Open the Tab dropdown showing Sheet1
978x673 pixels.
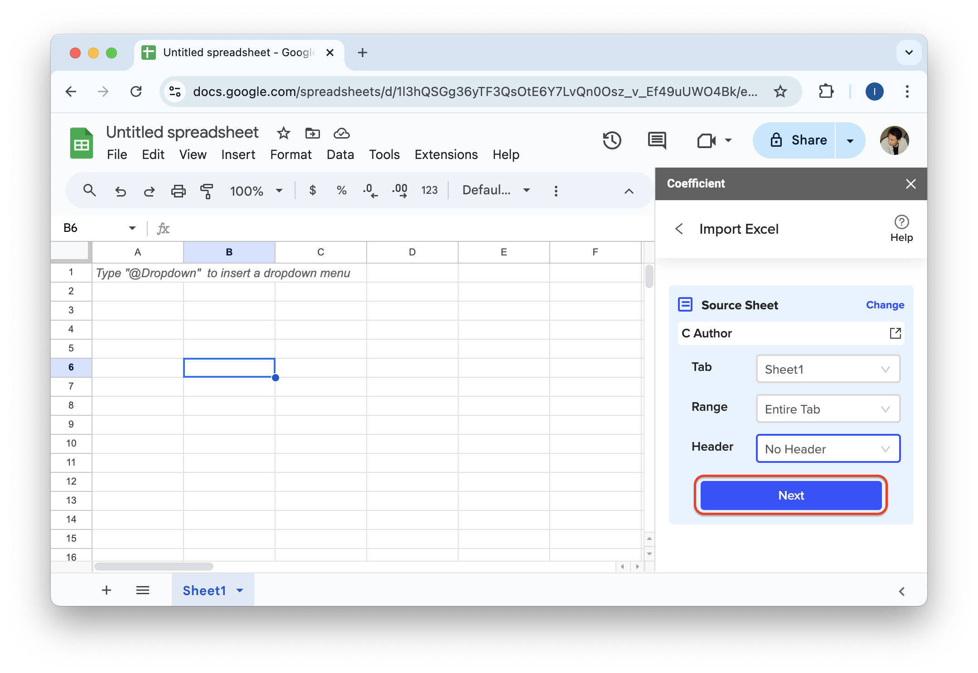(828, 369)
